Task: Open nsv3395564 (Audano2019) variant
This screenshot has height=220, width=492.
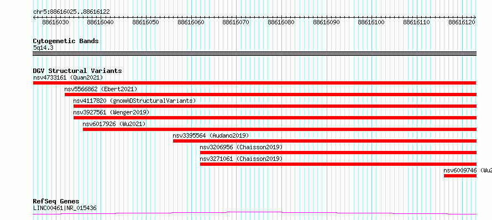Action: pyautogui.click(x=211, y=135)
